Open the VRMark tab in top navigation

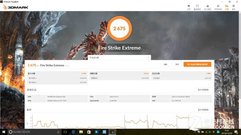(x=218, y=7)
